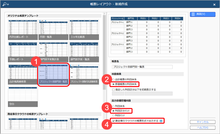The width and height of the screenshot is (220, 134).
Task: Toggle 勘定奉行クラウドの帳票形式で出力する checkbox
Action: (113, 121)
